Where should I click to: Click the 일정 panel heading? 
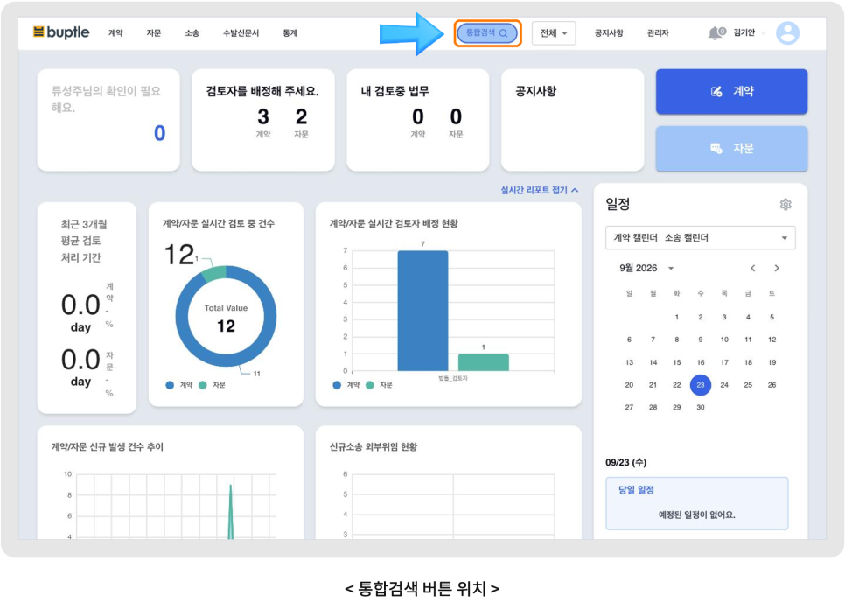tap(618, 205)
